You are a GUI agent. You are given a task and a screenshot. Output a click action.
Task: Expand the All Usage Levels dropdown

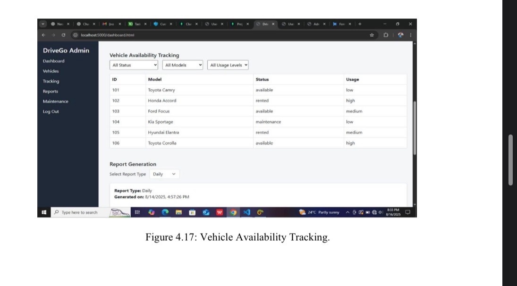coord(228,65)
